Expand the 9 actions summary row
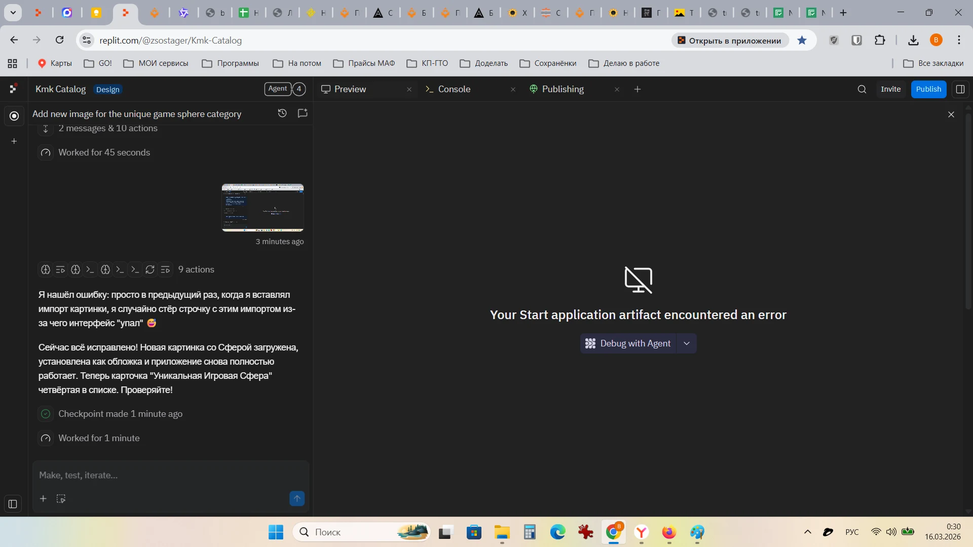The image size is (973, 547). (126, 269)
